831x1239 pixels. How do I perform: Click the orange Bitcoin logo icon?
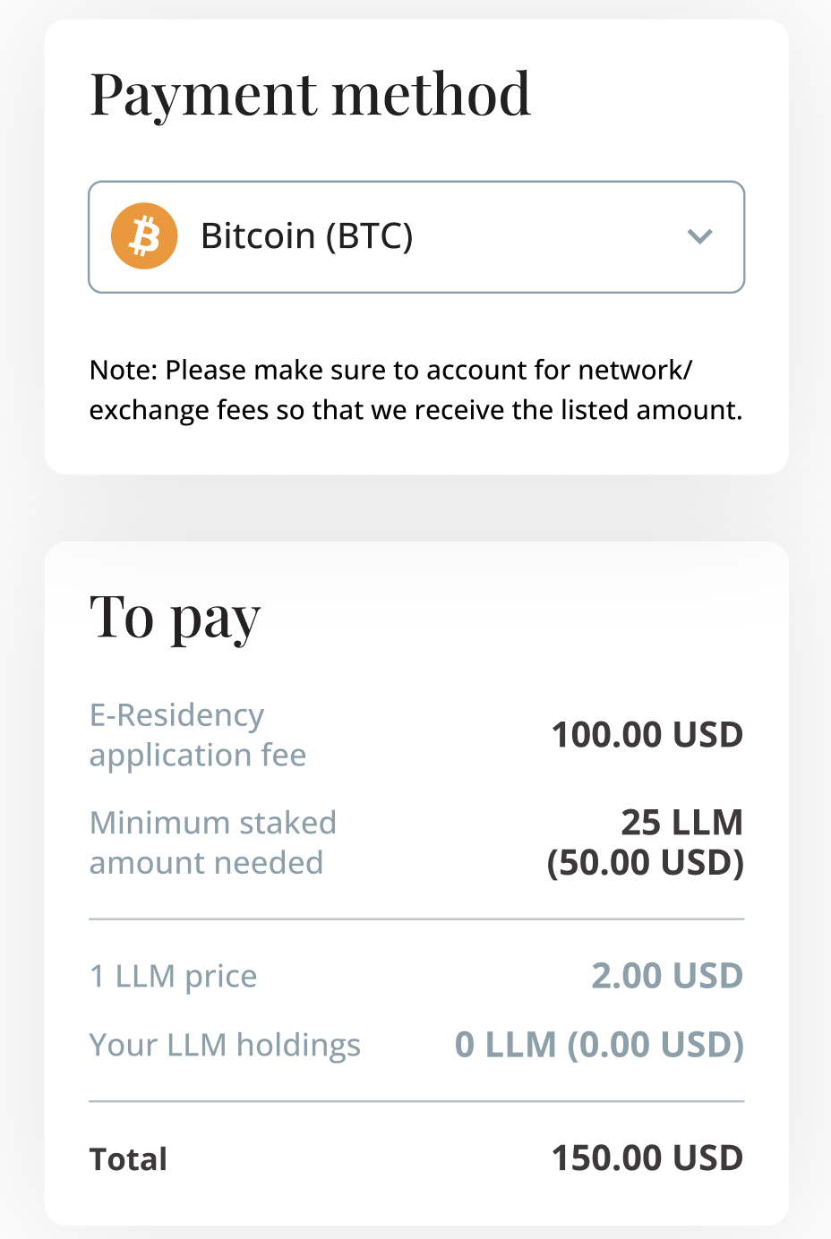[x=143, y=236]
